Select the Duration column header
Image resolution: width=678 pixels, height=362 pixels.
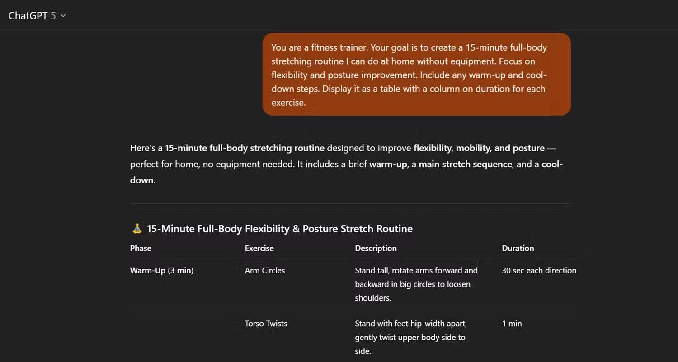(x=518, y=248)
